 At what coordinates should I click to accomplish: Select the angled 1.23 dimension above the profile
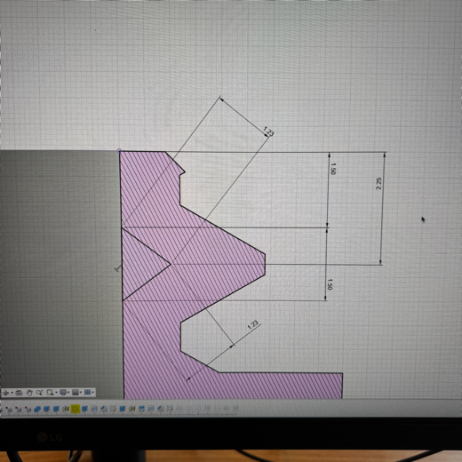point(268,131)
